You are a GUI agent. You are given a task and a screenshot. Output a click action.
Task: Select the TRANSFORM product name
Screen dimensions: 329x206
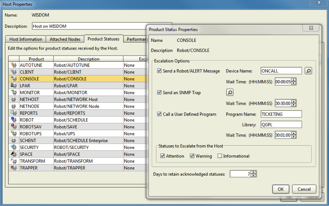point(32,161)
